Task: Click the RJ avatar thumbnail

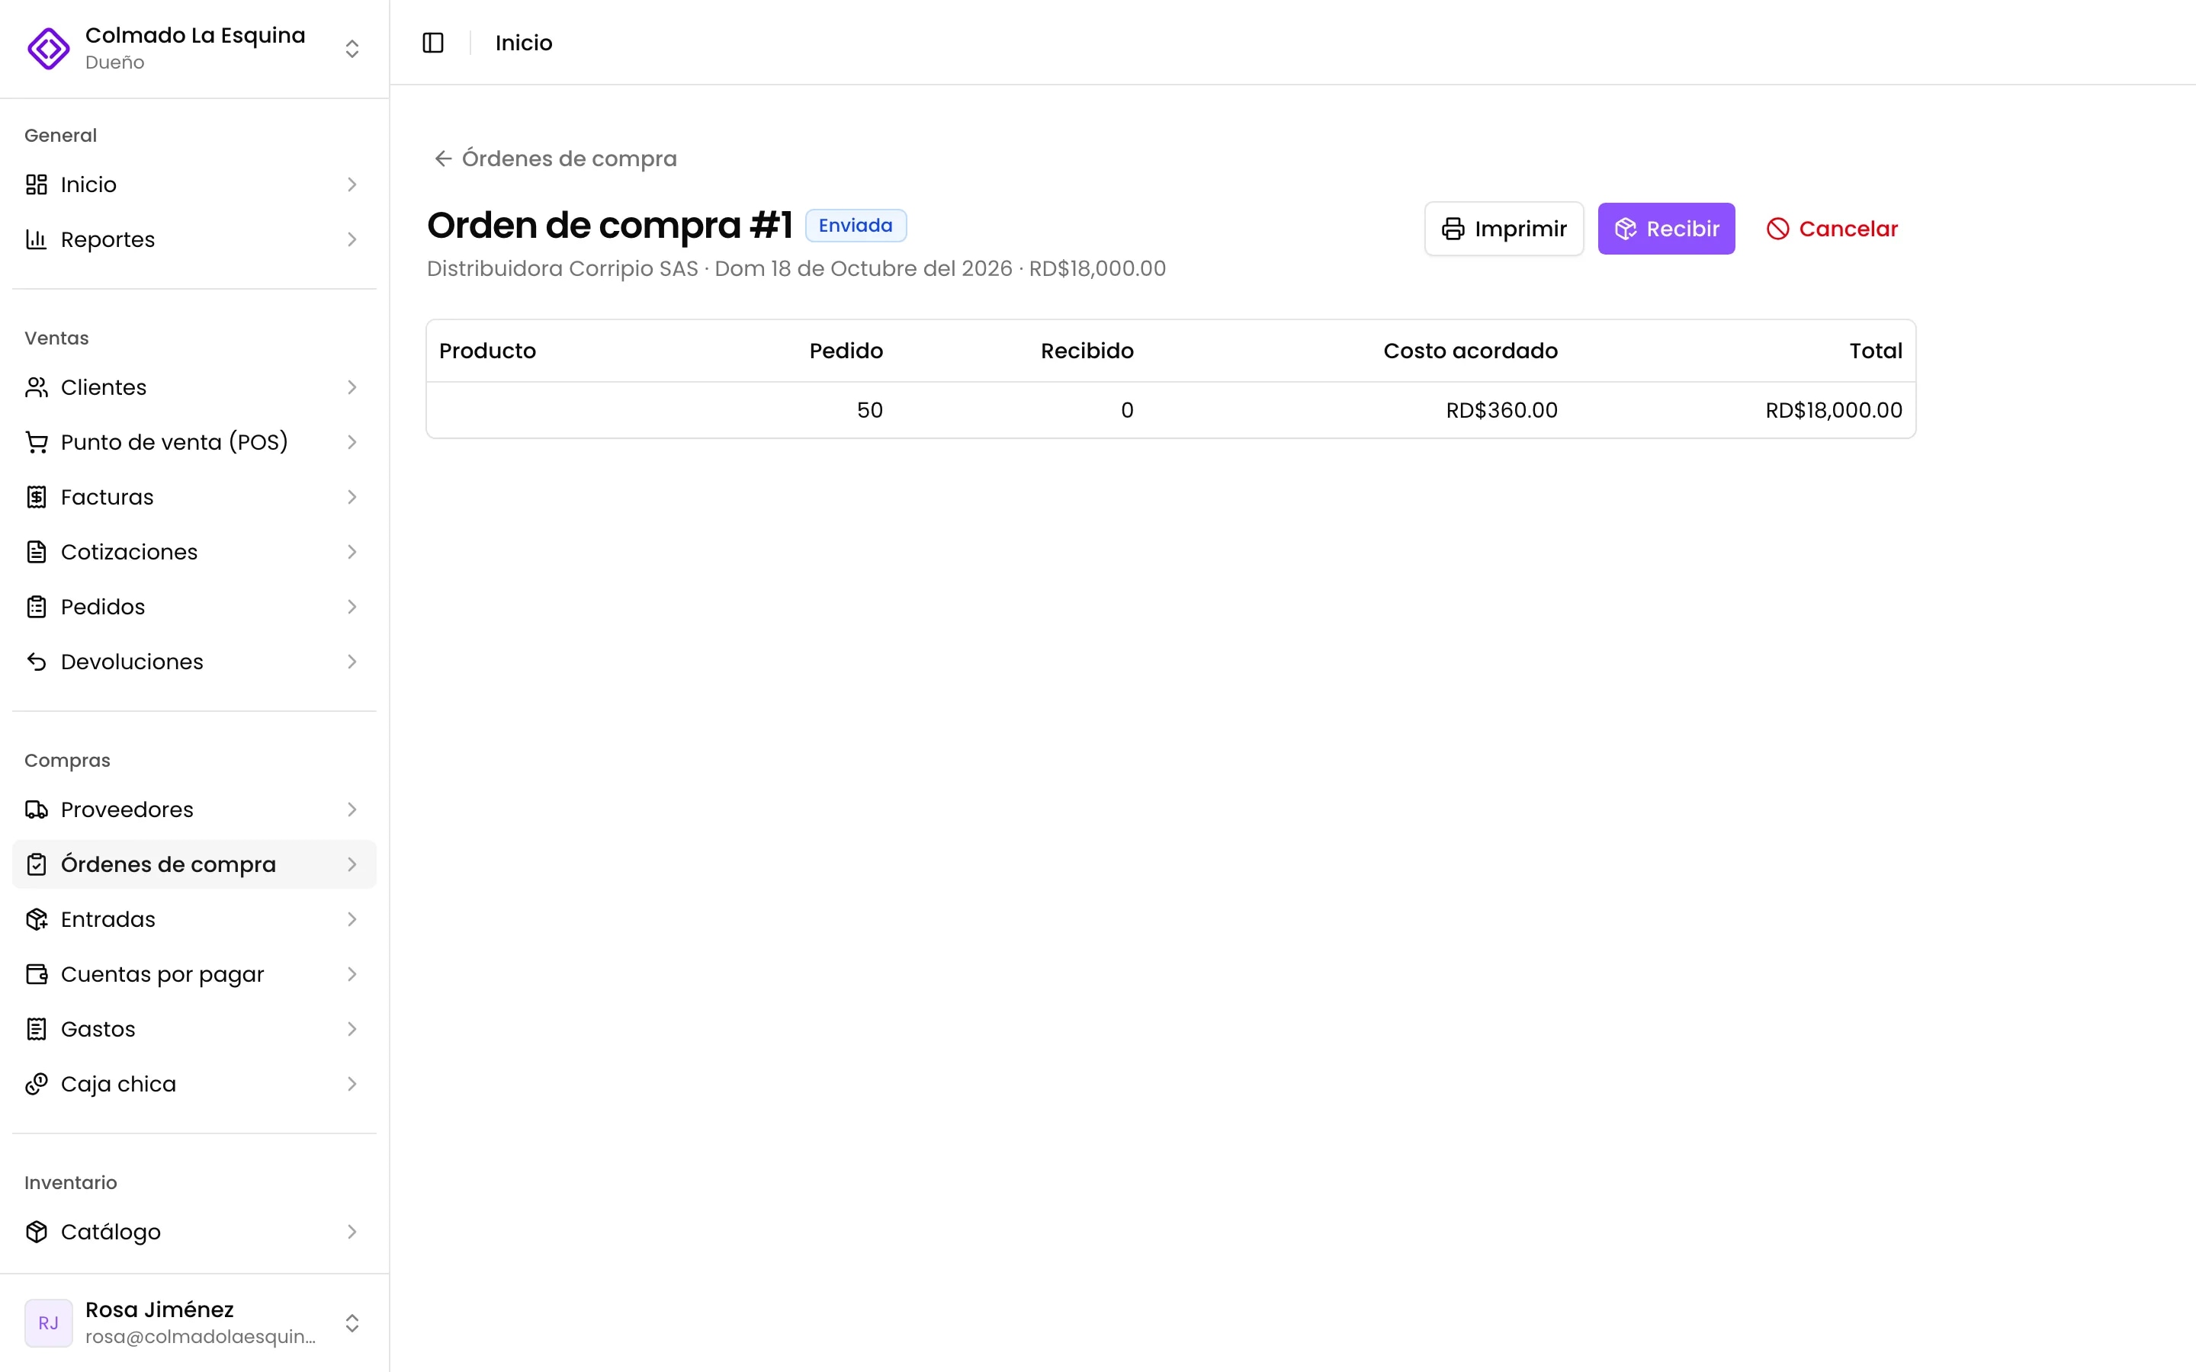Action: point(48,1323)
